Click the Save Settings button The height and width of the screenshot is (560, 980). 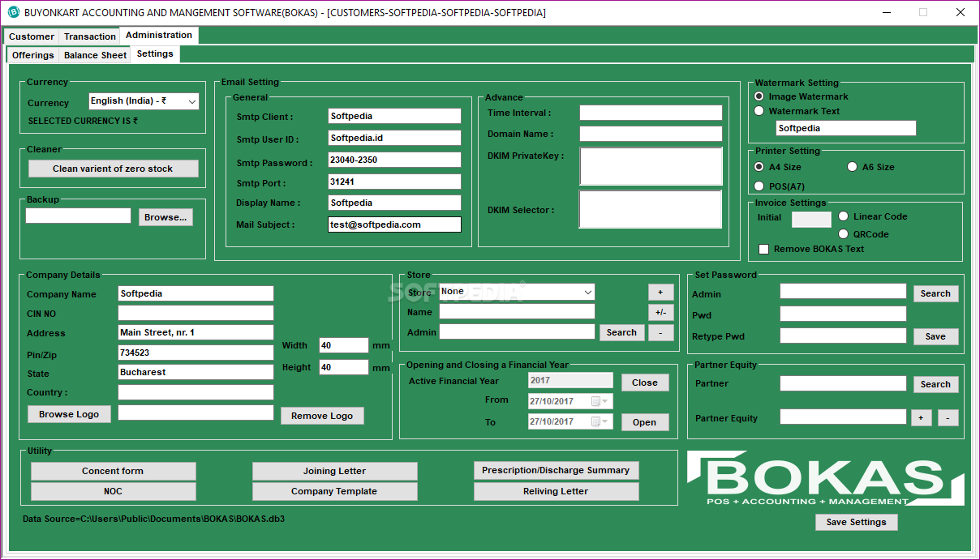click(x=856, y=522)
